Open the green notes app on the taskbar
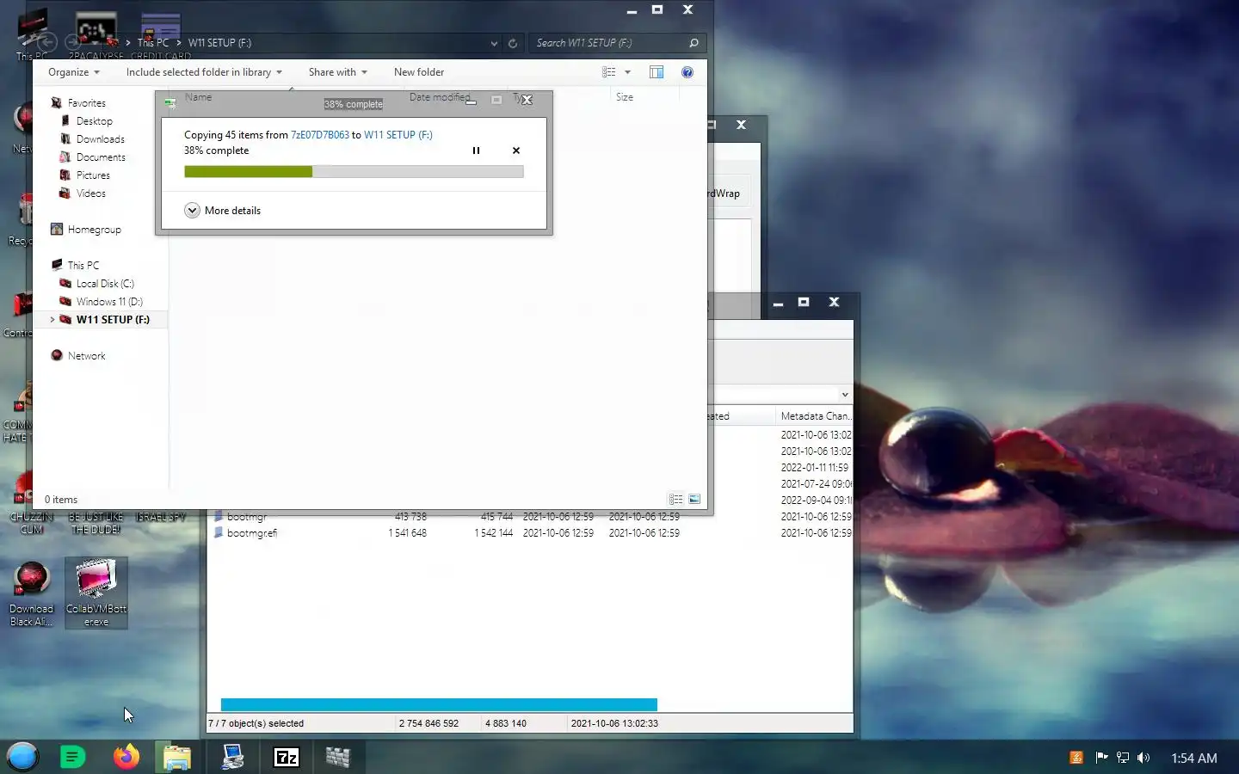The image size is (1239, 774). (x=72, y=757)
